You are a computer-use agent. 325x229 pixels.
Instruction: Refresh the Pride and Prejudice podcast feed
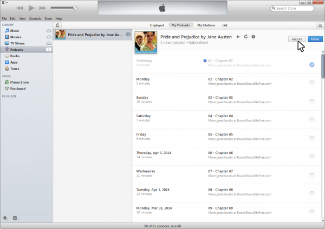[x=246, y=37]
